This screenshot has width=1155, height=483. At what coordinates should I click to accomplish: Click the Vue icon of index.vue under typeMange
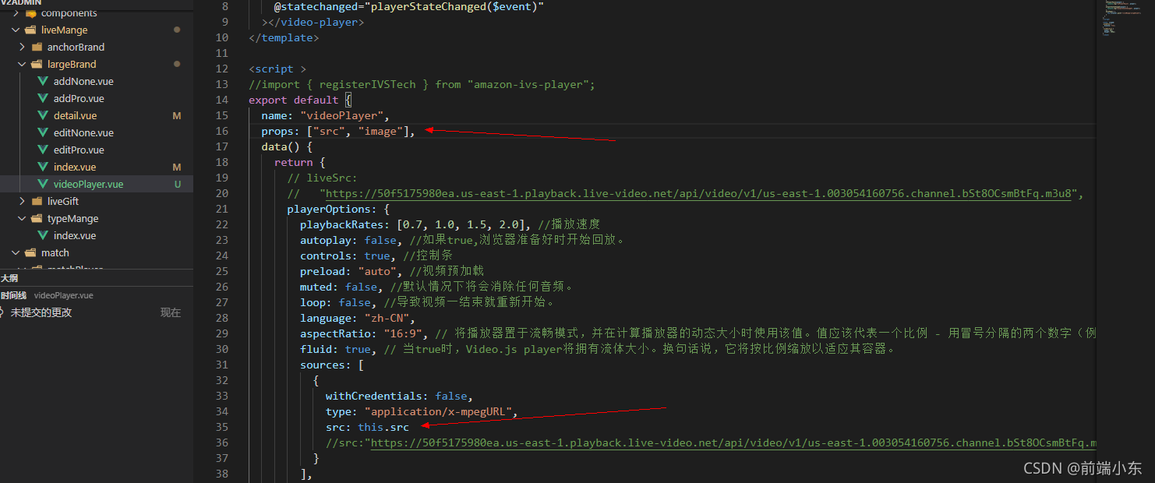[x=43, y=236]
